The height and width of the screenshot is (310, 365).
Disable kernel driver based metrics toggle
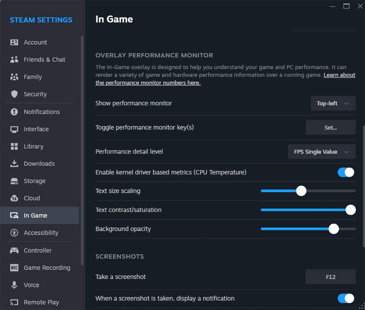coord(346,172)
